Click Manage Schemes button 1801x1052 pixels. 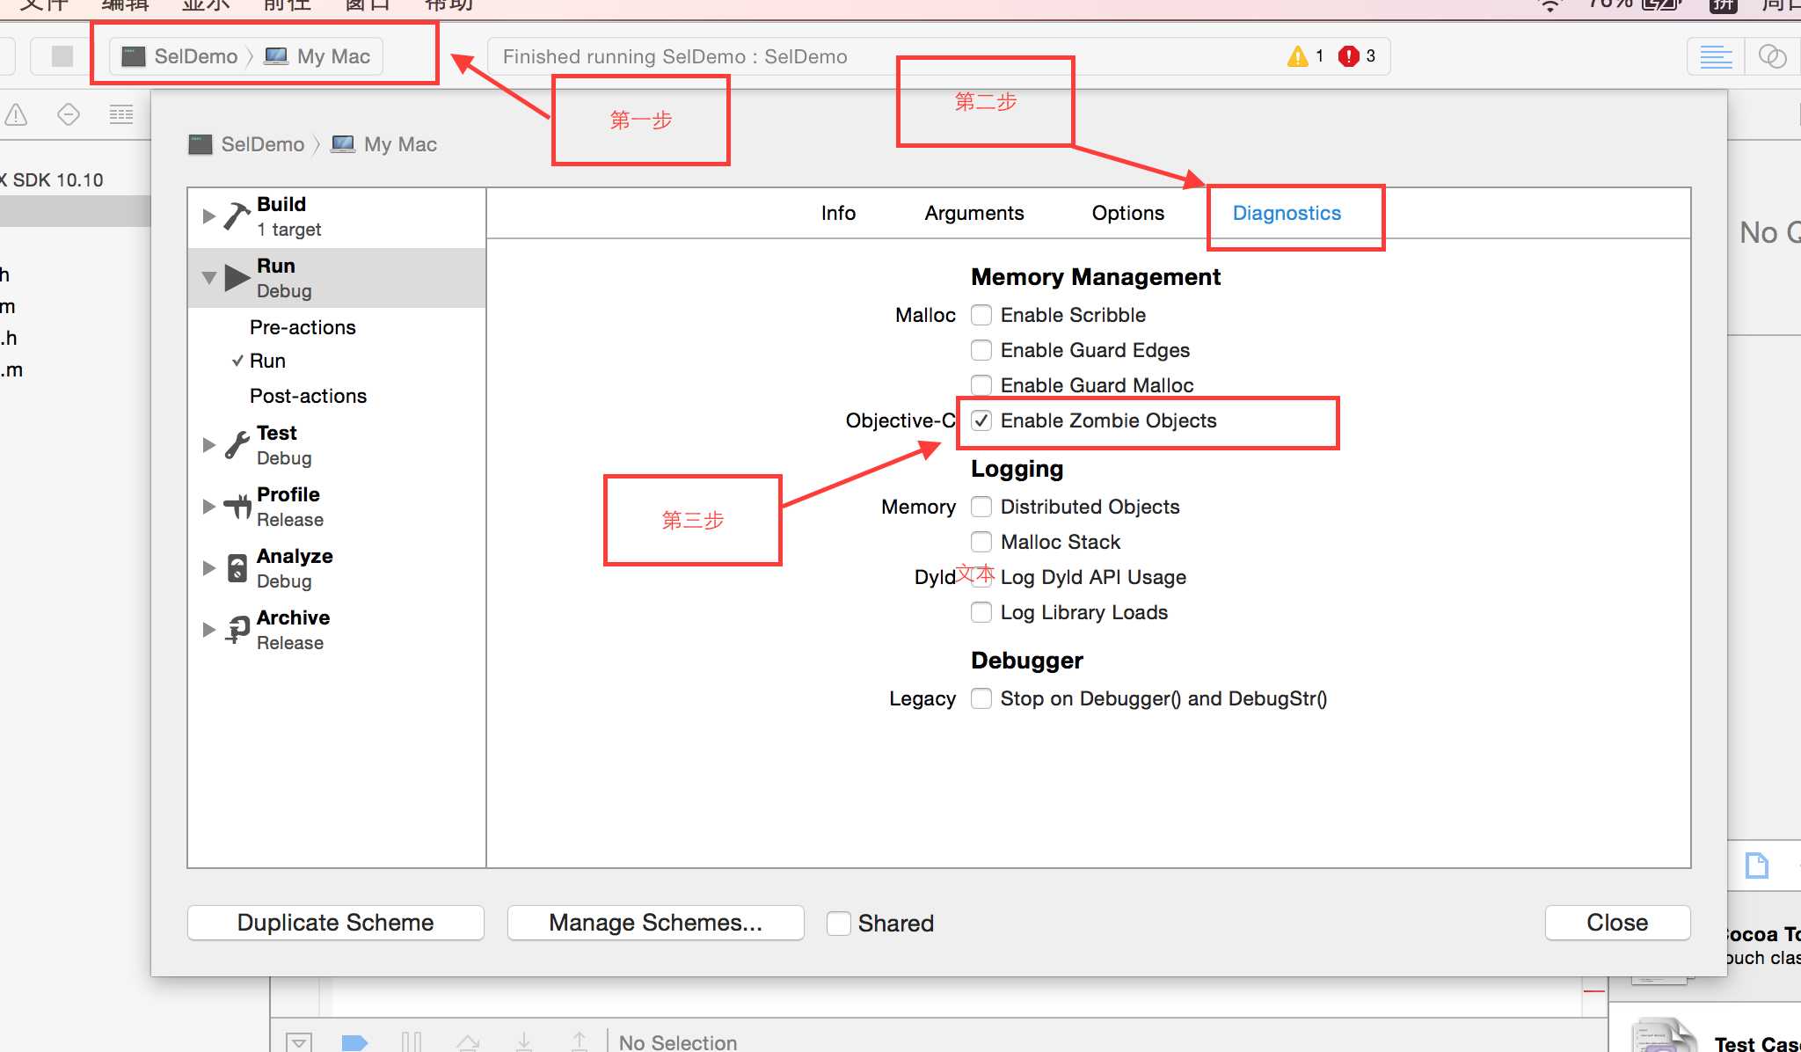coord(654,922)
